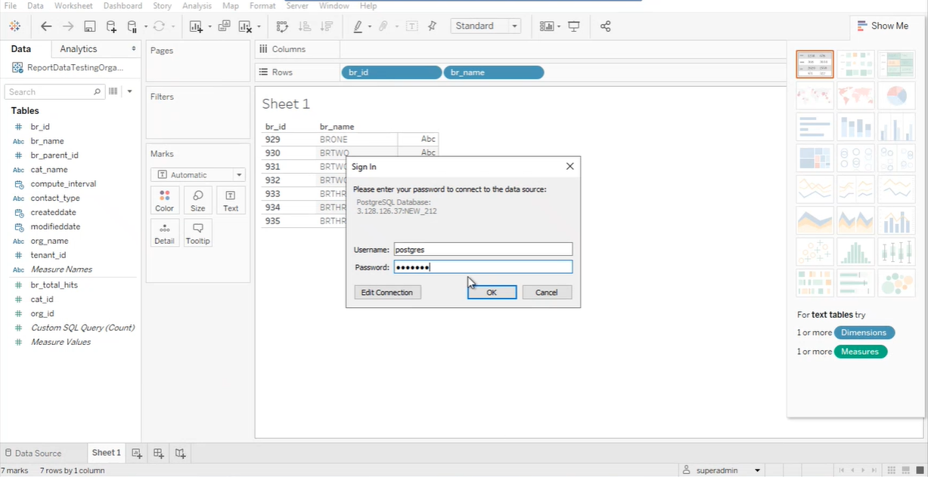Click the Share workbook icon

605,26
